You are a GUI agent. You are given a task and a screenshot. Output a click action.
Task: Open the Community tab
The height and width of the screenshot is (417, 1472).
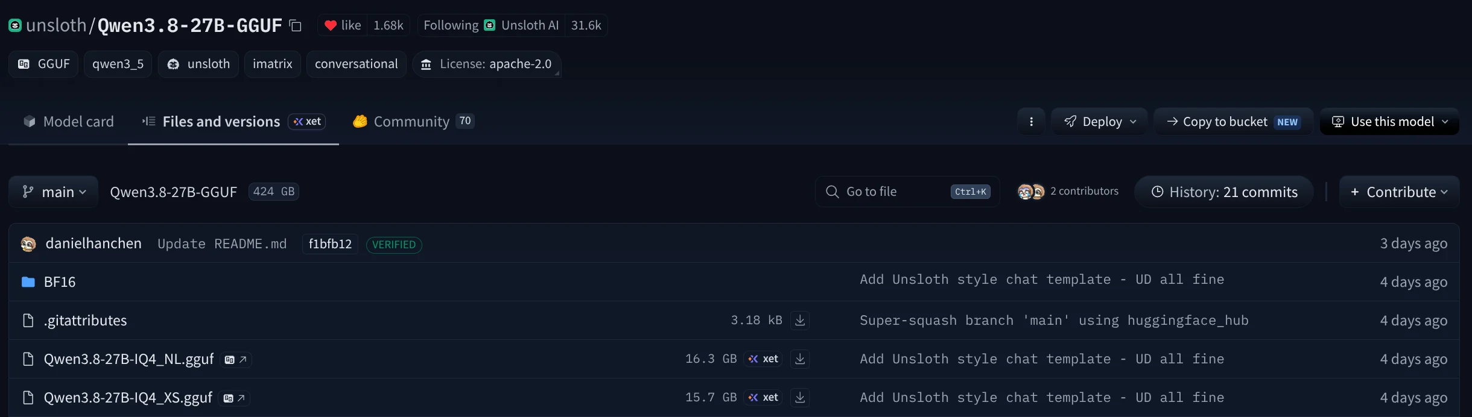[413, 122]
